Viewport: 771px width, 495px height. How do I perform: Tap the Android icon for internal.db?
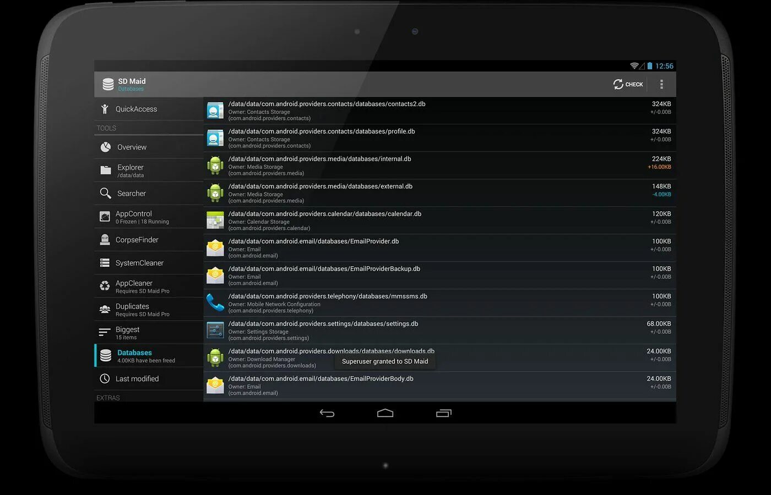point(215,166)
